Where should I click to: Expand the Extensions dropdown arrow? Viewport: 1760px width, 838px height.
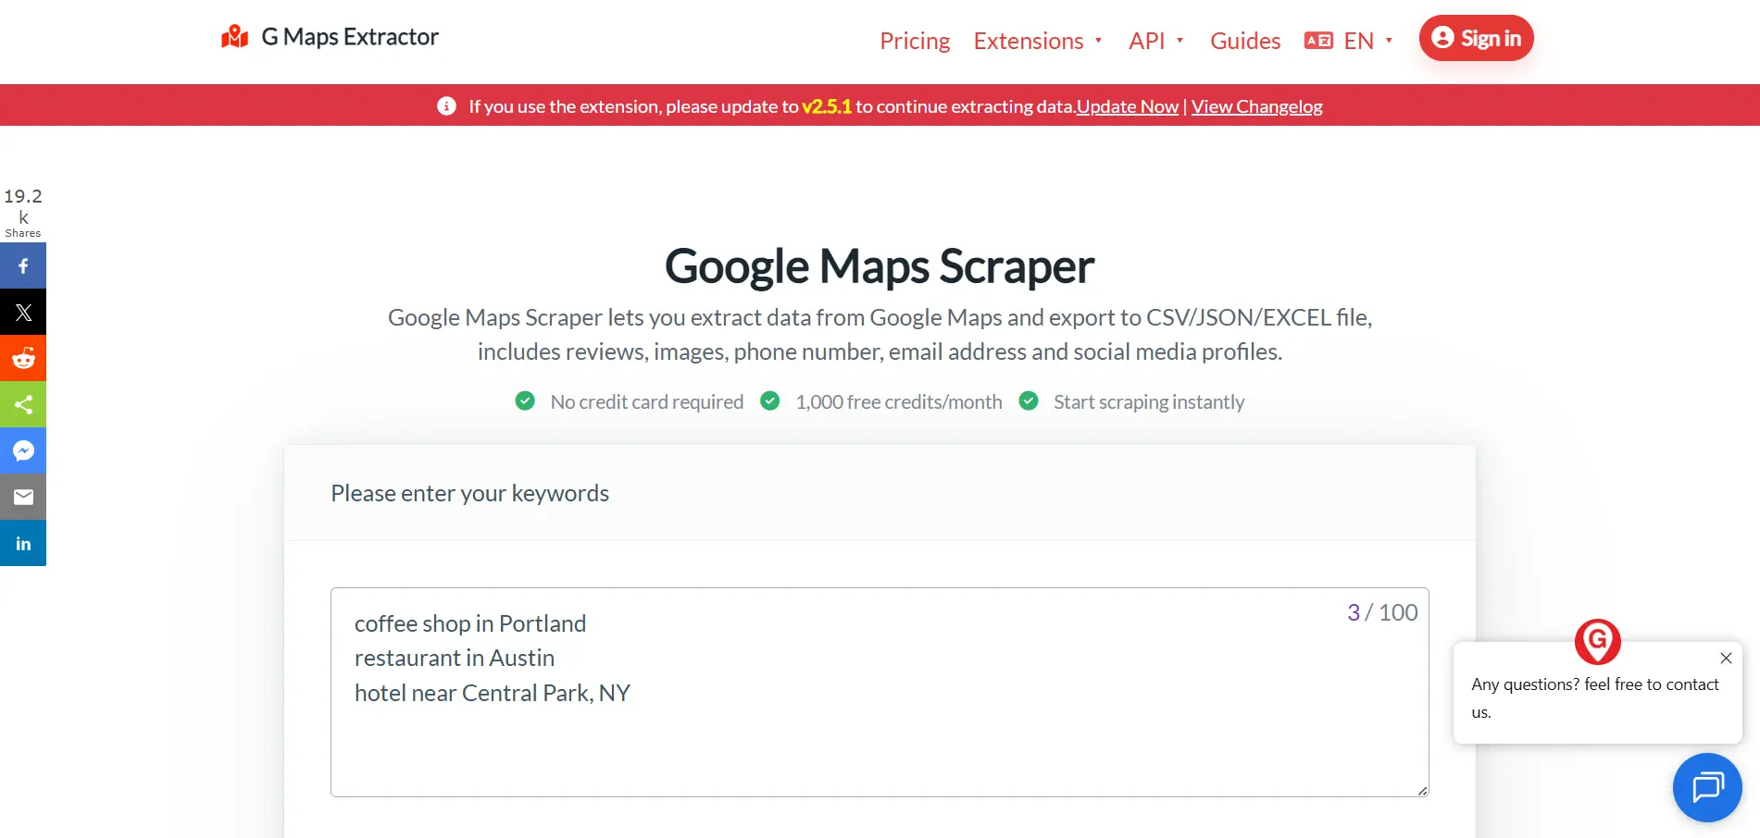[x=1098, y=41]
